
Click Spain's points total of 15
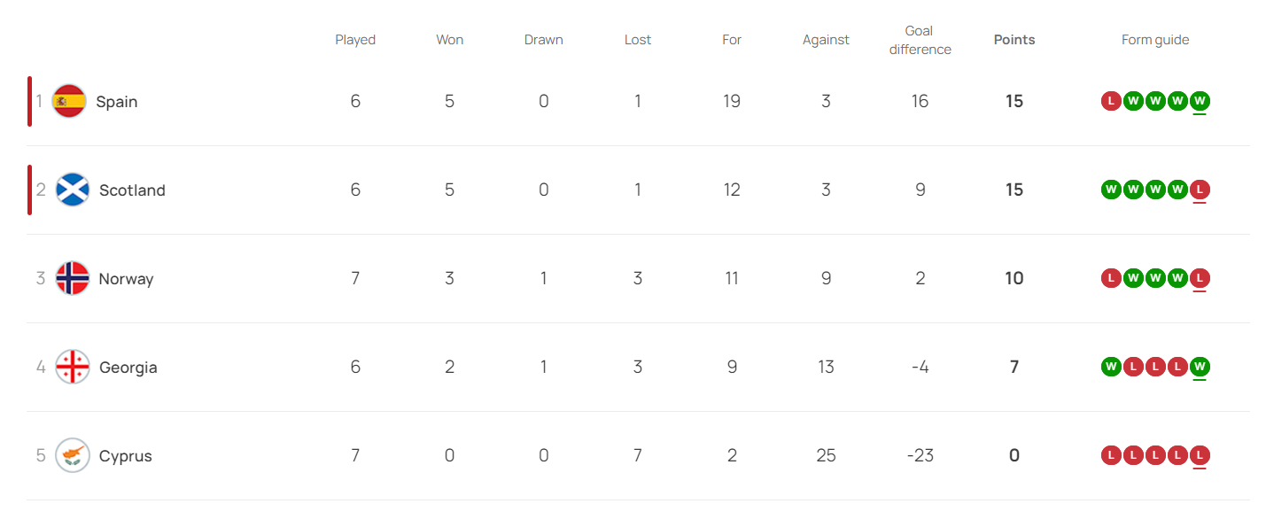1014,102
